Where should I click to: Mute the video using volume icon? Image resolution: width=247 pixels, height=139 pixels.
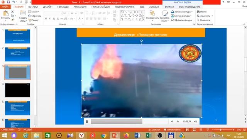(x=196, y=122)
